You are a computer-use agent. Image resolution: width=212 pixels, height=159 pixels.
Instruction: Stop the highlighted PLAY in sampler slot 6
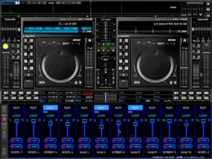pos(101,108)
